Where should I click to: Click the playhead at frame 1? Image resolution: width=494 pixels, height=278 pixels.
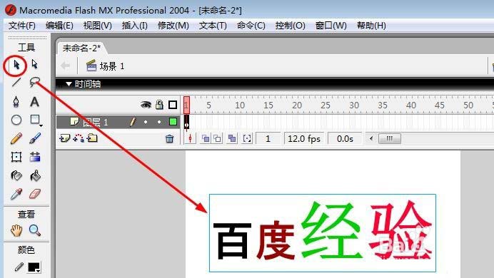click(x=186, y=105)
